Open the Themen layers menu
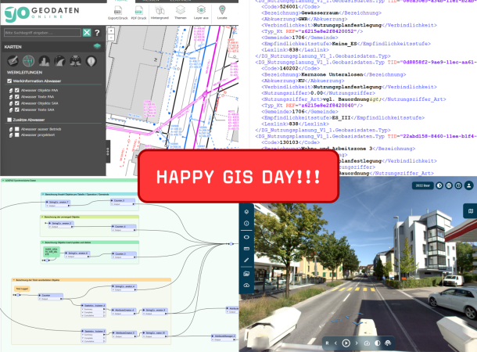 point(180,10)
